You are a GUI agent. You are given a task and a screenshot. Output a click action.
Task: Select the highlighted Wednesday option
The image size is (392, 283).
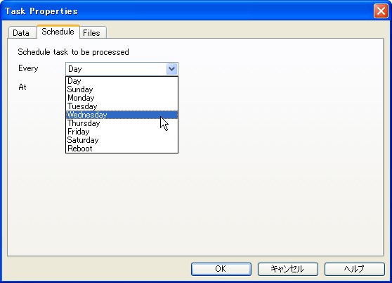pos(122,115)
